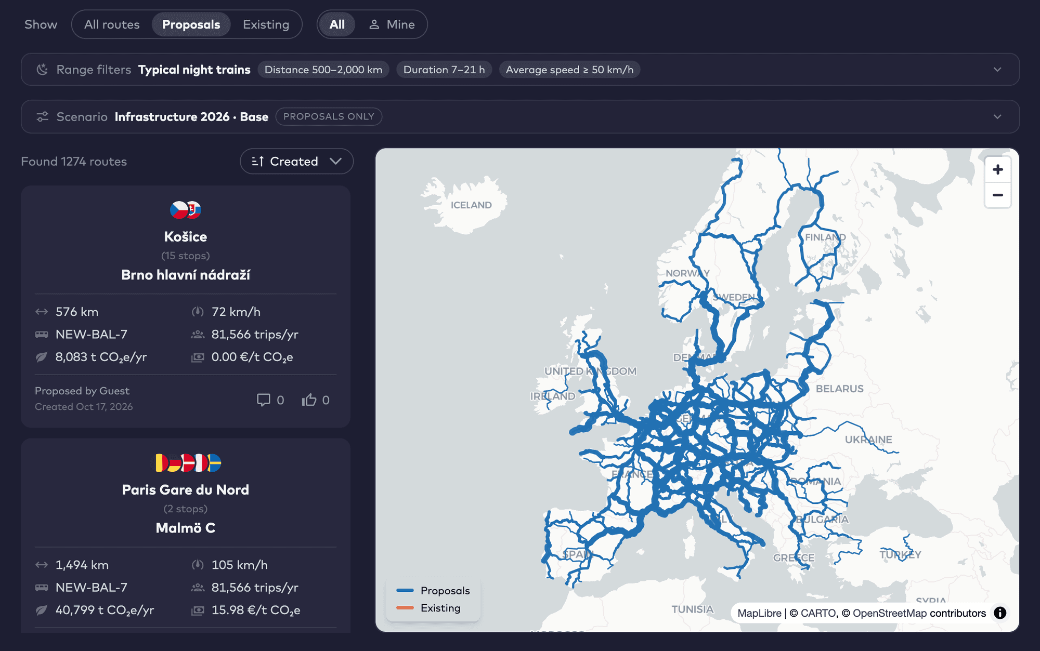Click the speed icon by 105 km/h

point(198,565)
